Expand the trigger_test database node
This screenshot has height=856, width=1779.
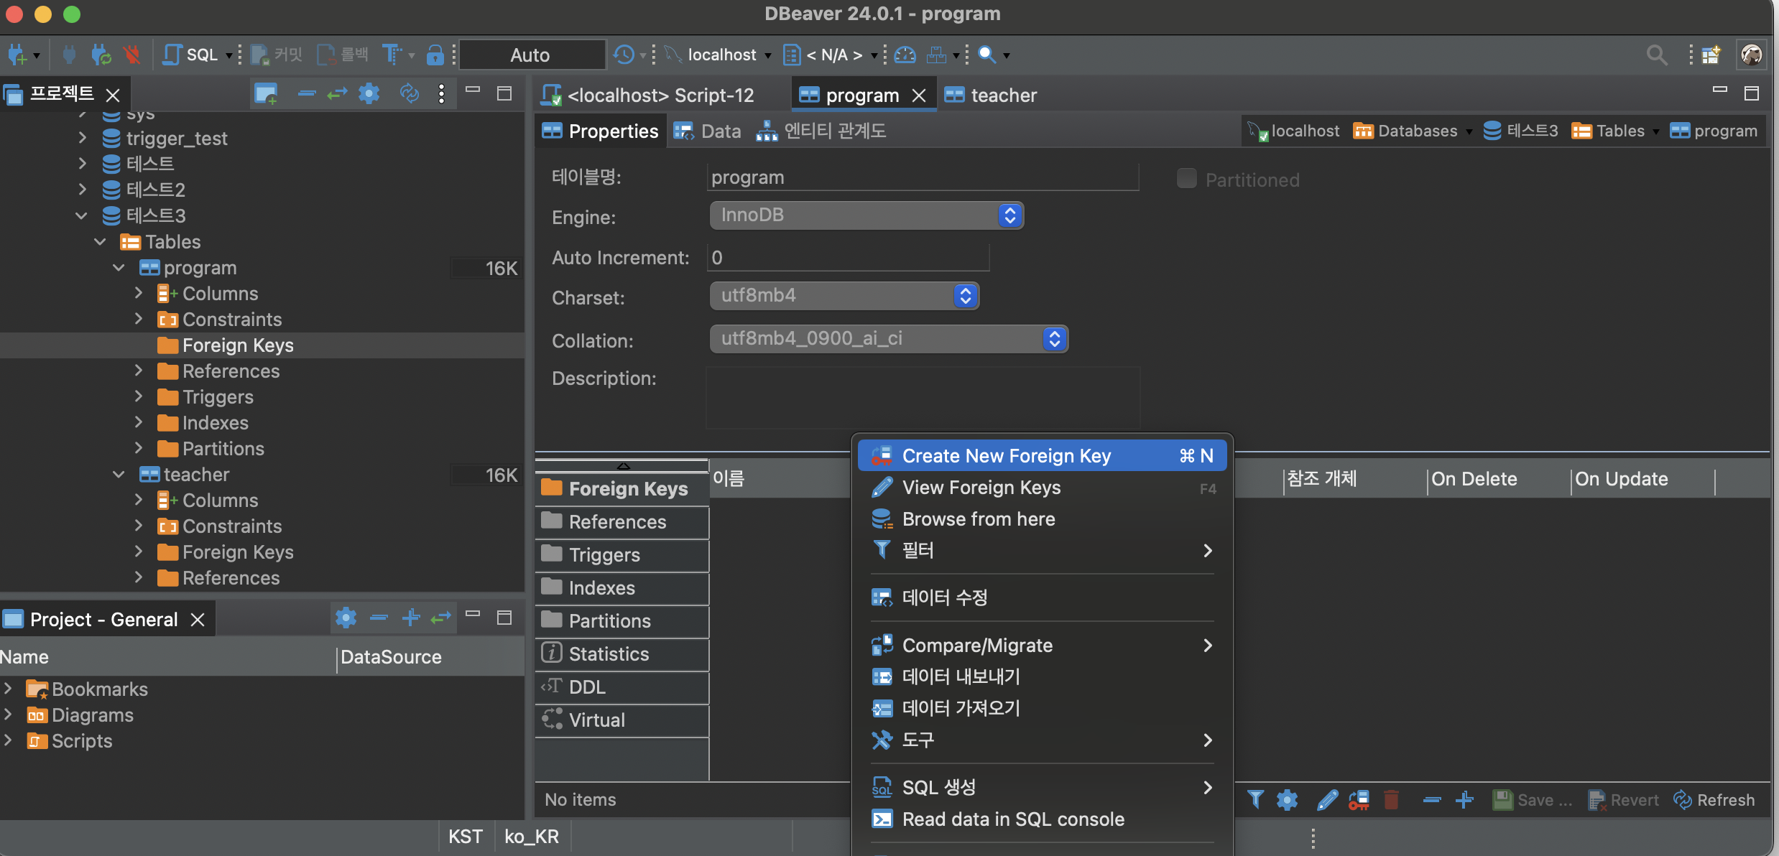point(83,138)
